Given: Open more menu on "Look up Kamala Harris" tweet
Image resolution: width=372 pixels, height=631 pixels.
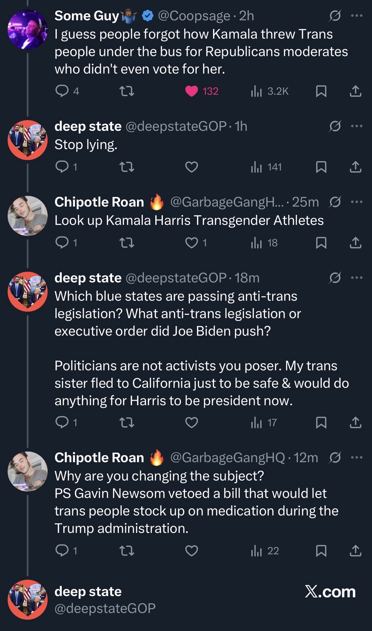Looking at the screenshot, I should [x=357, y=202].
